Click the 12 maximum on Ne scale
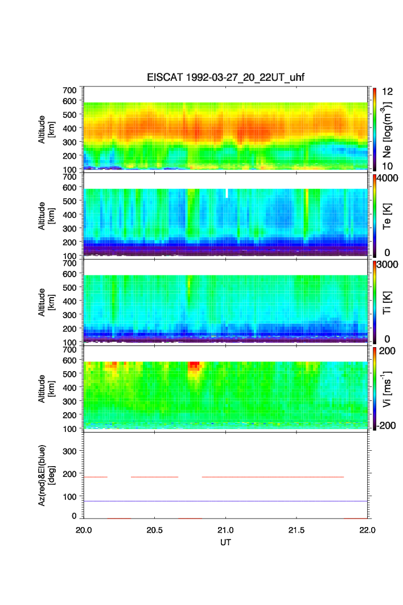 (387, 92)
